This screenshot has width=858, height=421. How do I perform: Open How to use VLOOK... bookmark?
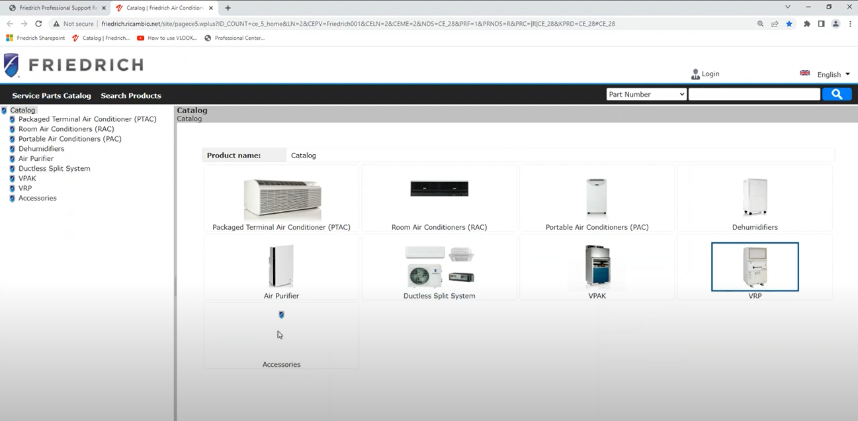pos(167,38)
